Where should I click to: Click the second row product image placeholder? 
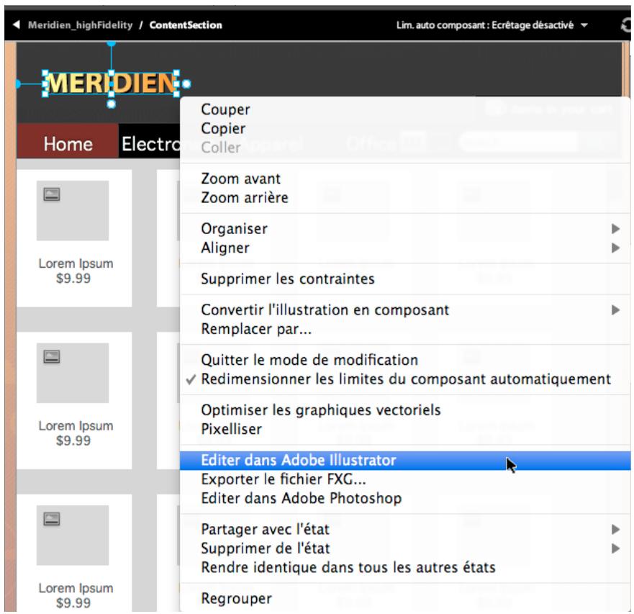pos(73,373)
